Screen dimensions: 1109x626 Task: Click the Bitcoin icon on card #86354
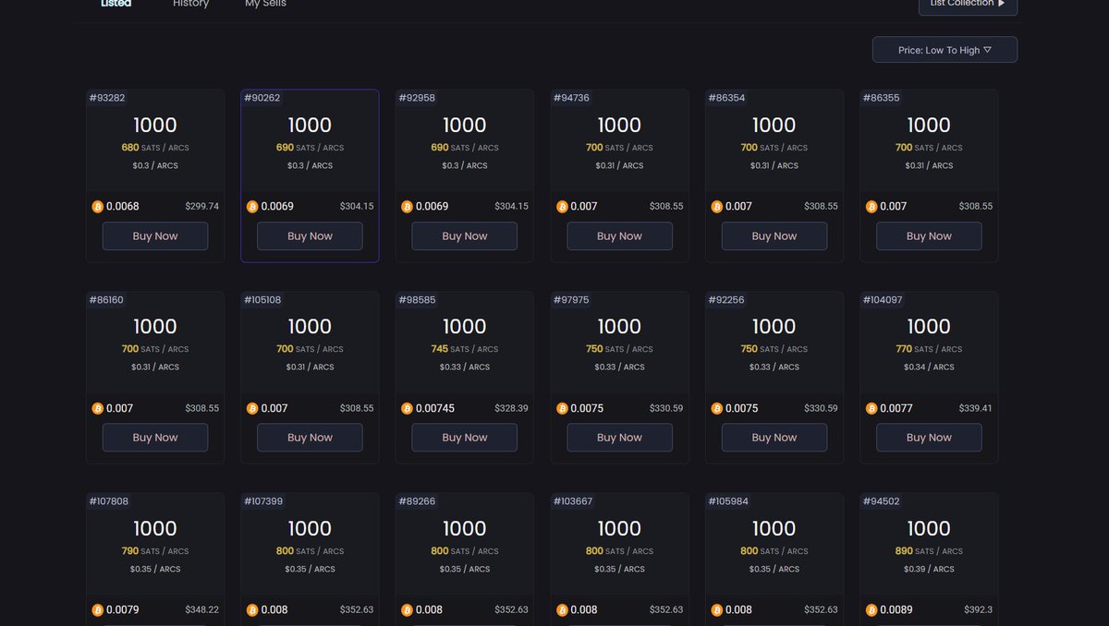[716, 207]
